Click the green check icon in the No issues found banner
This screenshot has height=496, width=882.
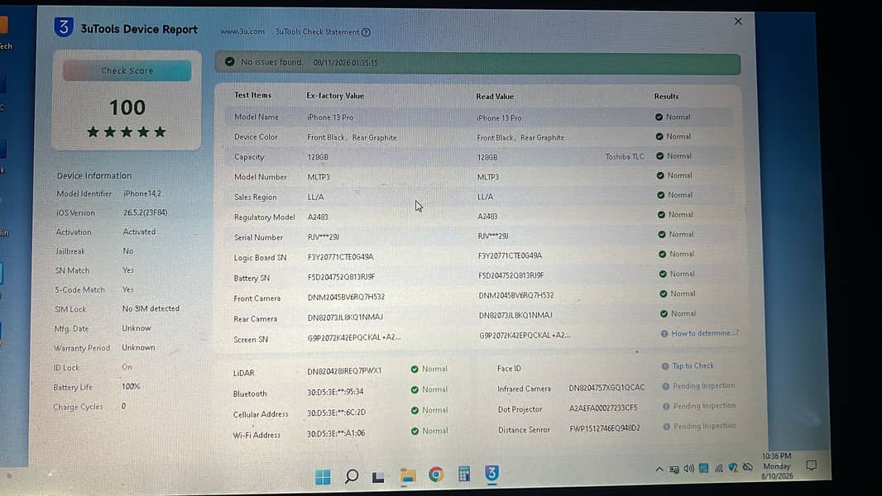pyautogui.click(x=229, y=62)
